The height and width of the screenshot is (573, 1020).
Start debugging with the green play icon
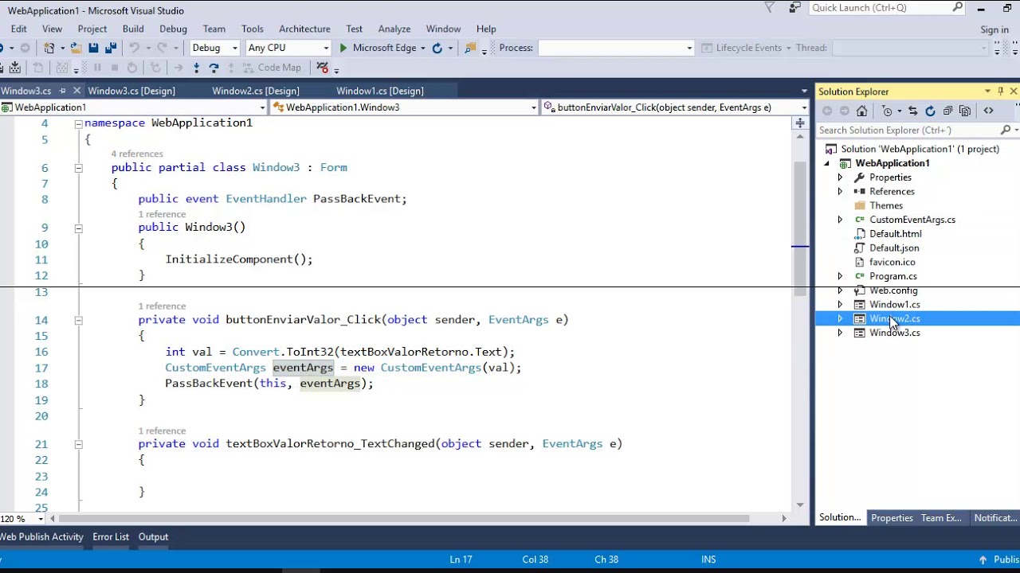[x=343, y=48]
